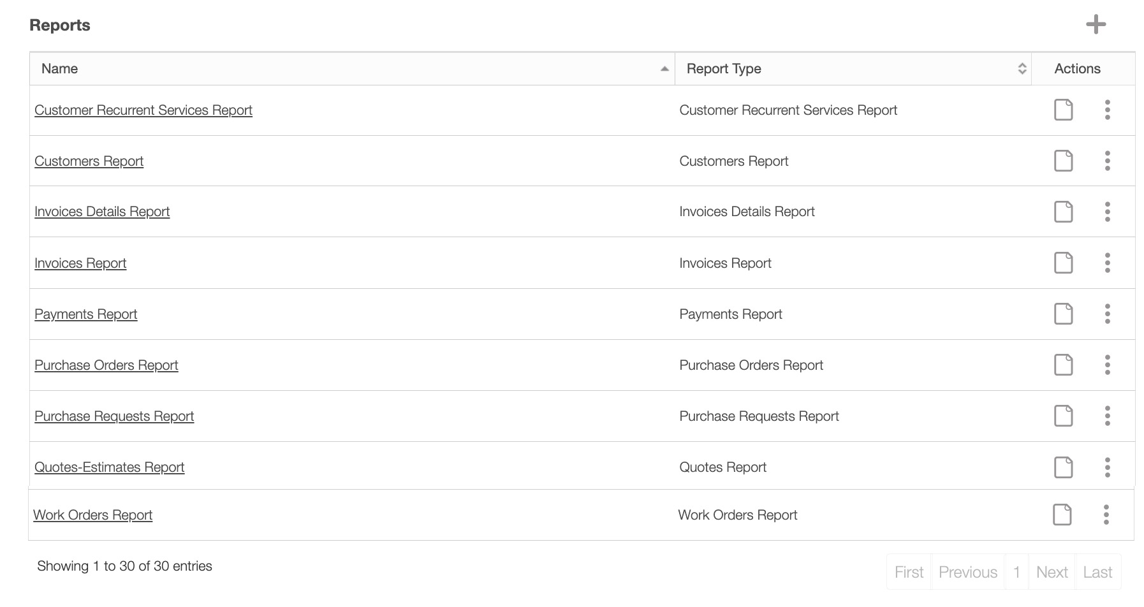Open three-dot actions menu for Invoices Report

tap(1107, 263)
